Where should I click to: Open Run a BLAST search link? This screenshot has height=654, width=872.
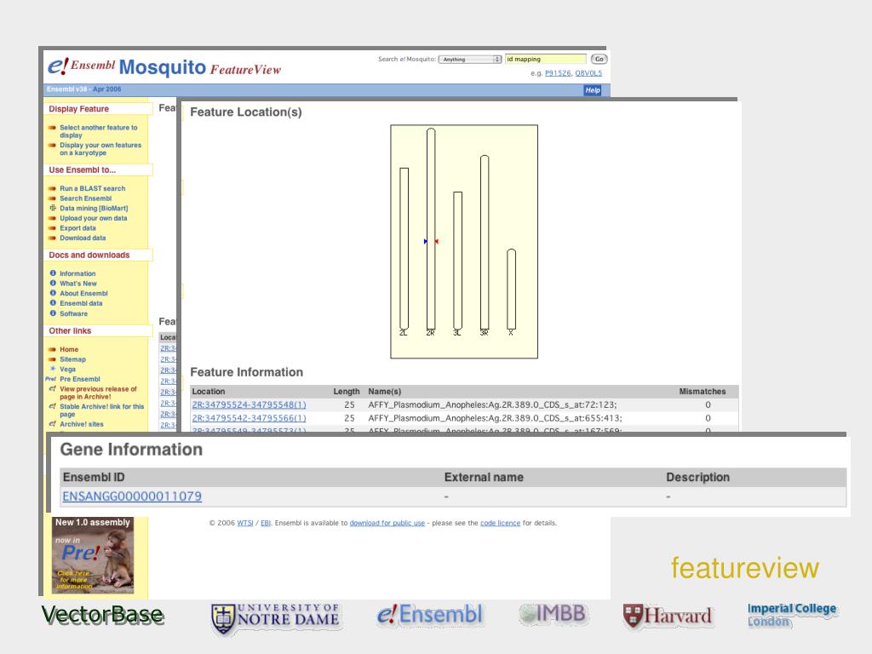tap(92, 188)
